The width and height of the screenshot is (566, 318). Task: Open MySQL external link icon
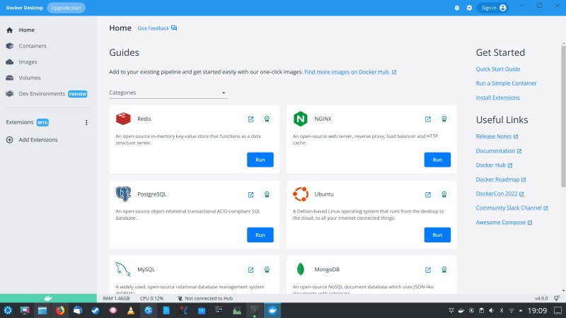250,270
